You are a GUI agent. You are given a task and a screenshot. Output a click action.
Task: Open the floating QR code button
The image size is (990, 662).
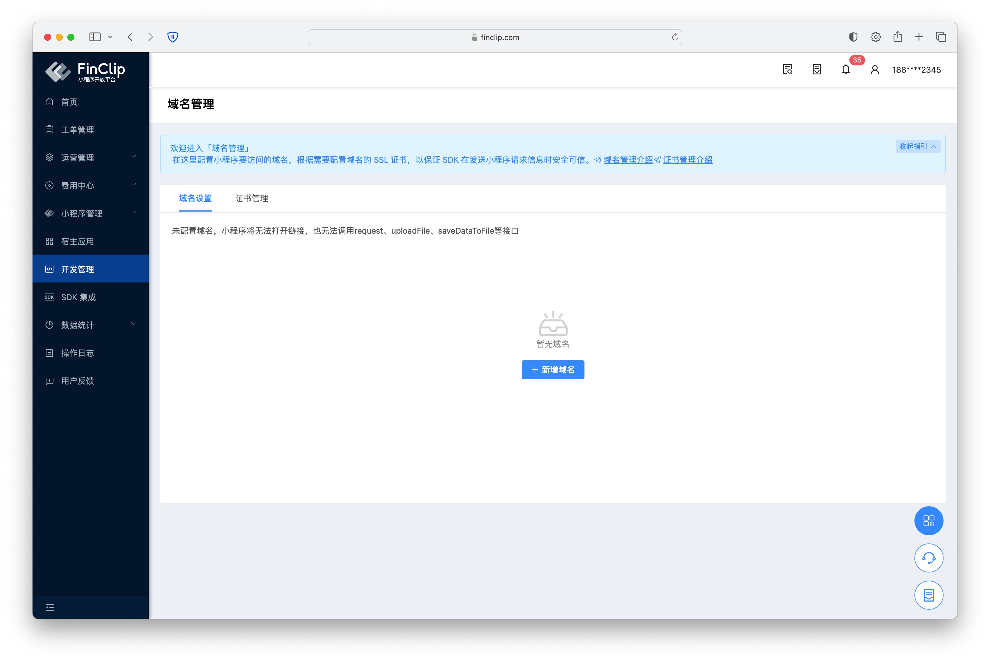(x=928, y=520)
